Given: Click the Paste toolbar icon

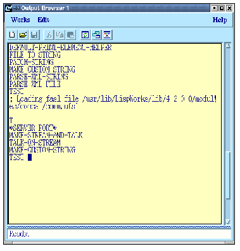Looking at the screenshot, I should (x=71, y=35).
